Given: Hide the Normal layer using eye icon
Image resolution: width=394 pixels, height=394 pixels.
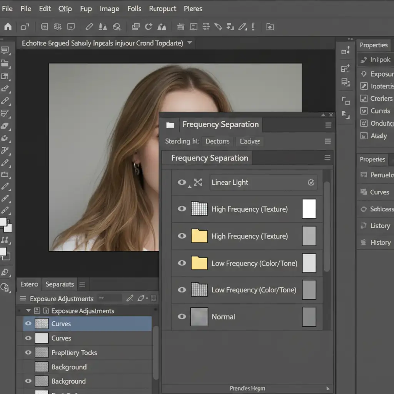Looking at the screenshot, I should coord(182,317).
